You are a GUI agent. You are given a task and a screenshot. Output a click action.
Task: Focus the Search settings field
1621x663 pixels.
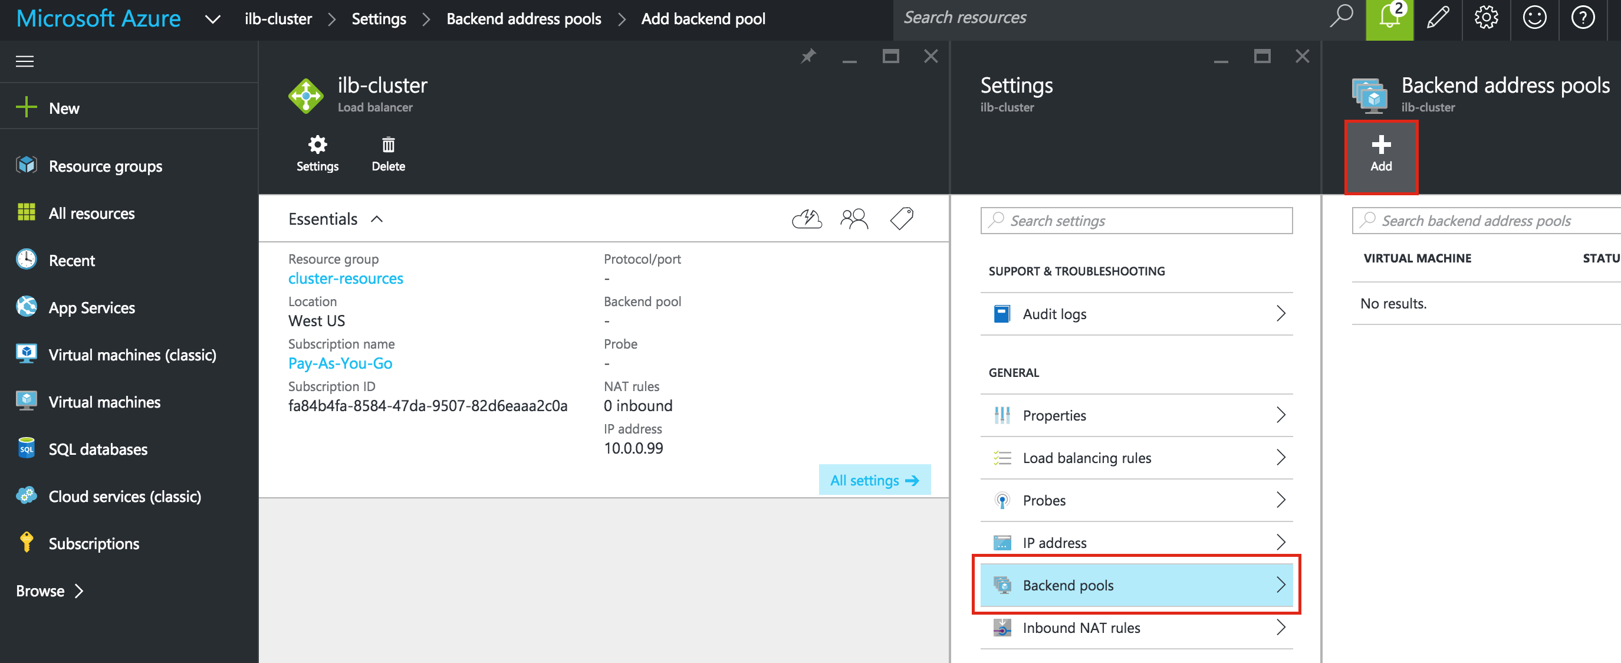point(1136,221)
